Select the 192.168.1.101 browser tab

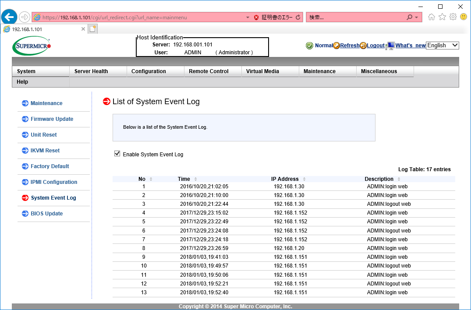pyautogui.click(x=44, y=29)
